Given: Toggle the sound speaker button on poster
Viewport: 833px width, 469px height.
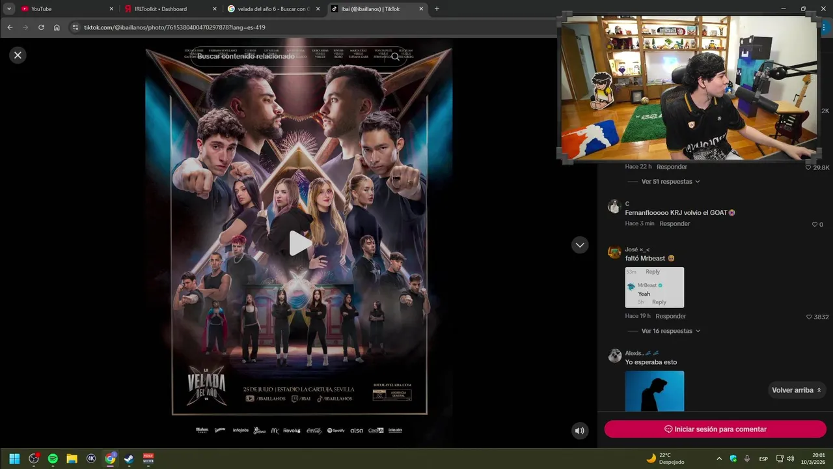Looking at the screenshot, I should click(579, 431).
